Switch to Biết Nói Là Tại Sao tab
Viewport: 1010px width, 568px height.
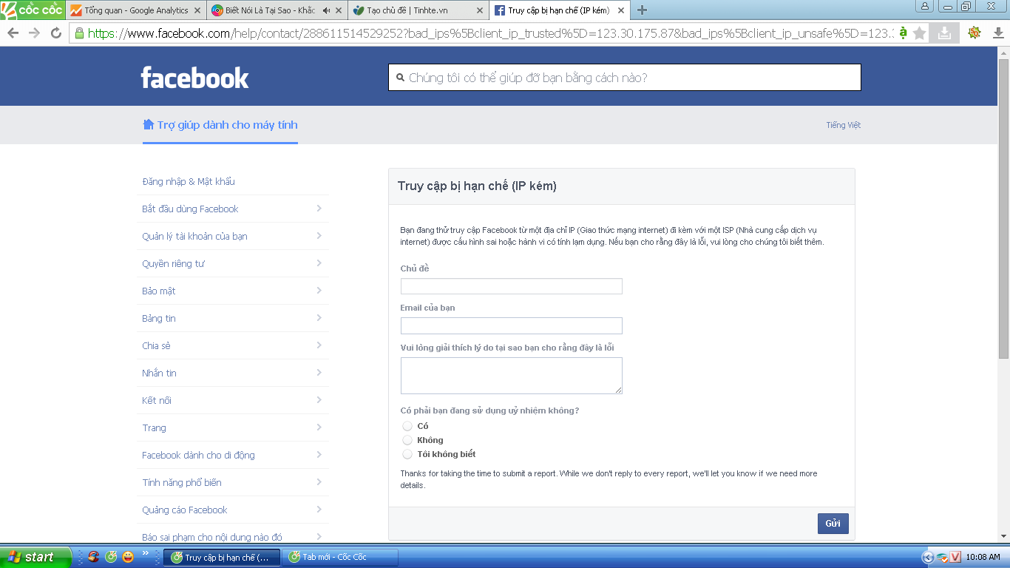[x=277, y=10]
